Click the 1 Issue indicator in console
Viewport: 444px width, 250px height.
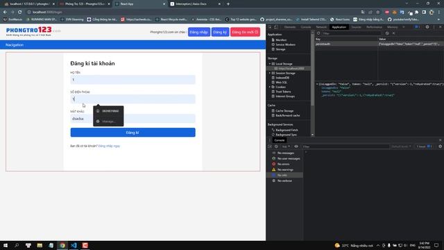tap(424, 147)
